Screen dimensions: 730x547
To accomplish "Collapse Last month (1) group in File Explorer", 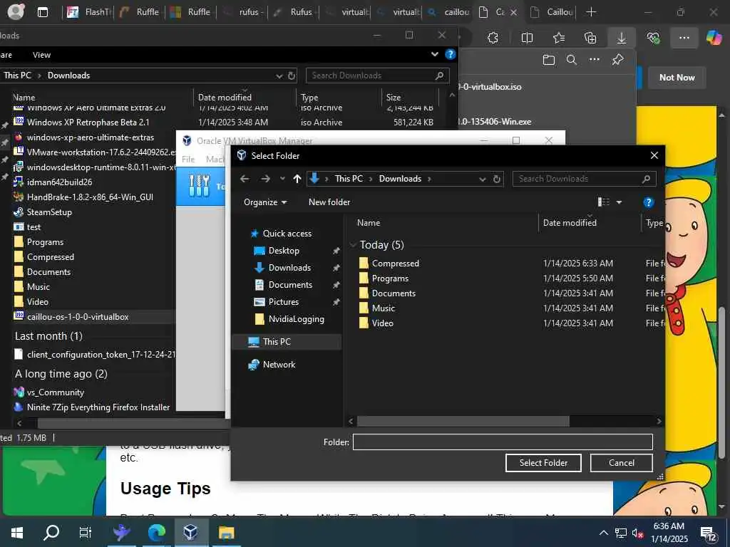I will coord(48,336).
